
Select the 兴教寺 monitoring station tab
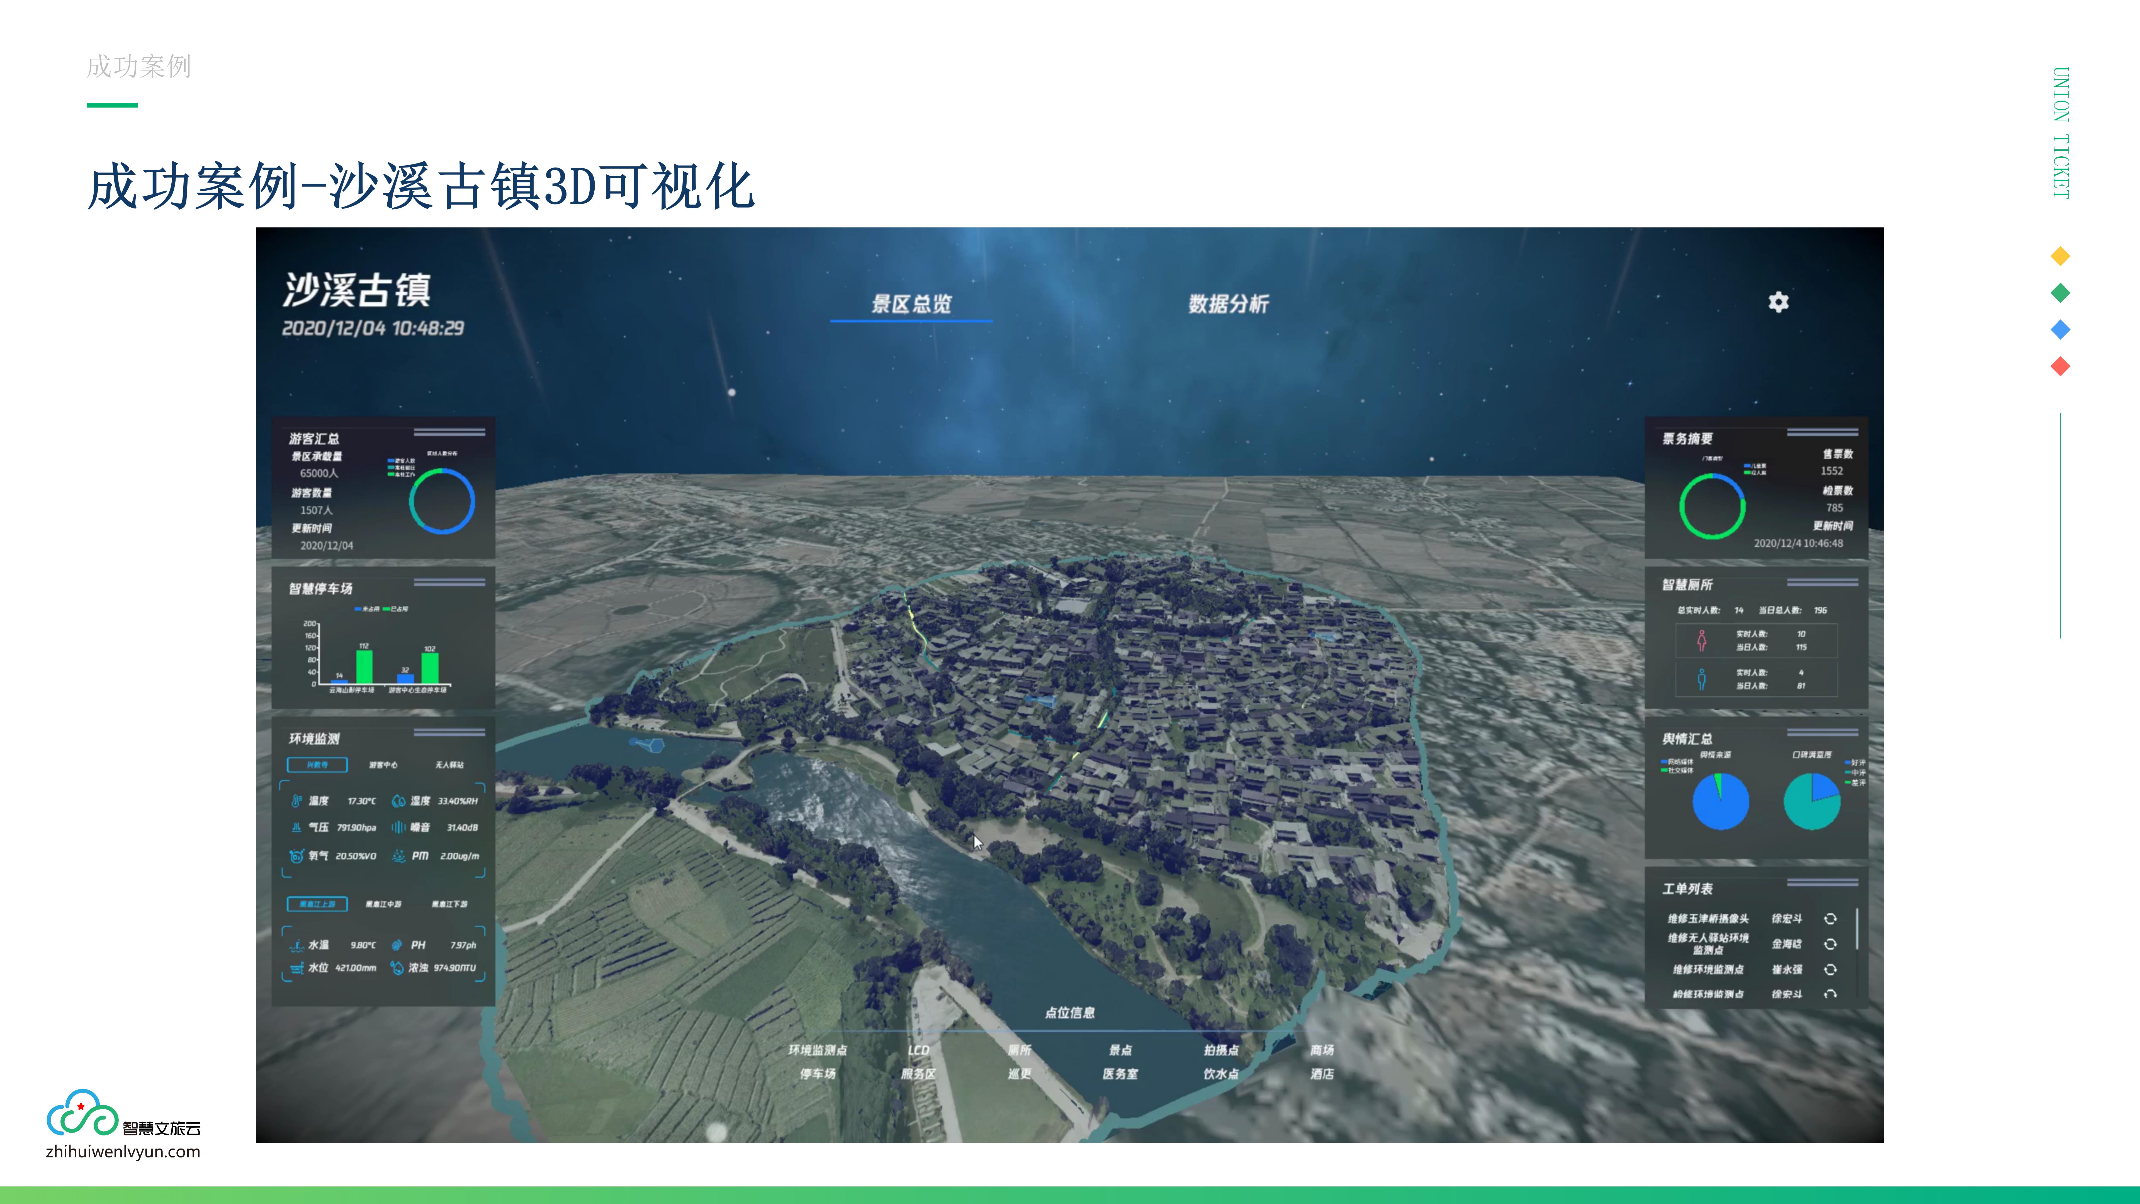tap(317, 764)
